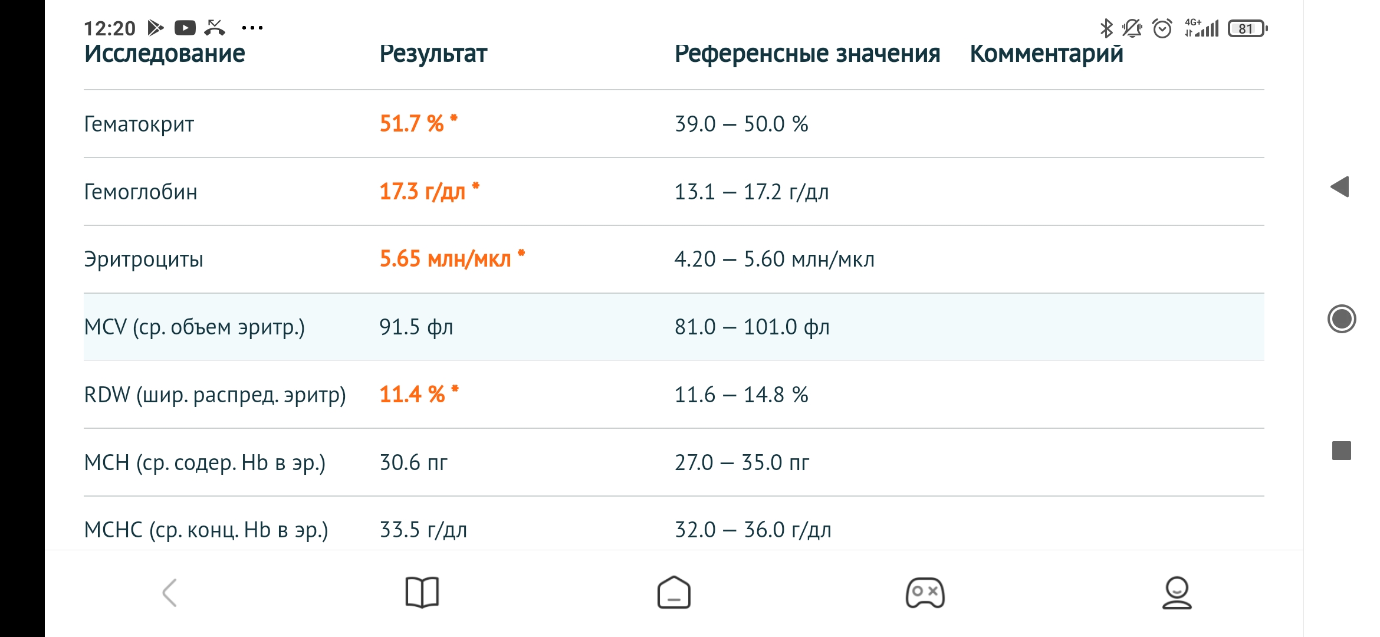Tap the Комментарий column header

pyautogui.click(x=1047, y=54)
